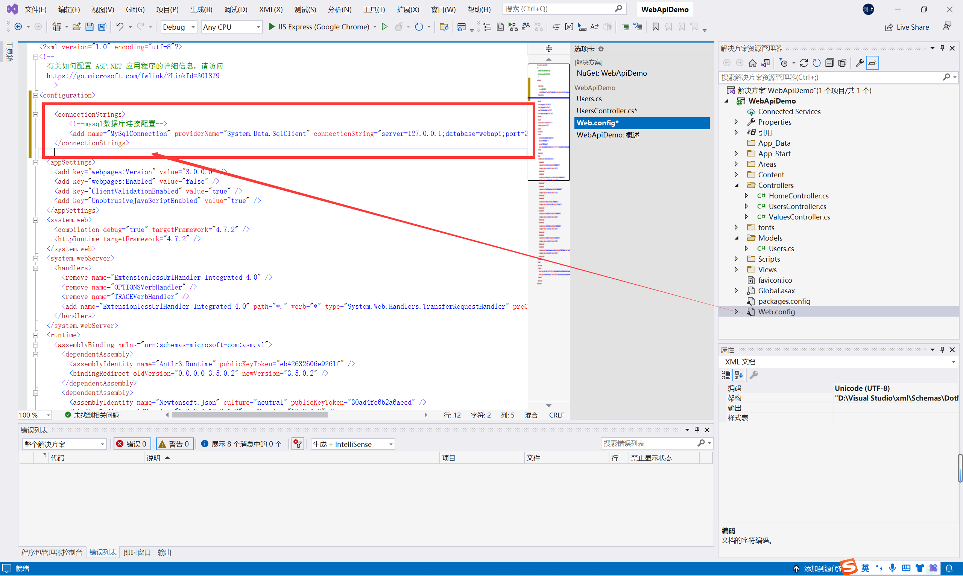Screen dimensions: 963x576
Task: Open the Git(G) menu
Action: [x=135, y=9]
